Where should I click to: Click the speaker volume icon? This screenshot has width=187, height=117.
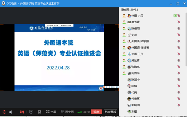coord(11,112)
